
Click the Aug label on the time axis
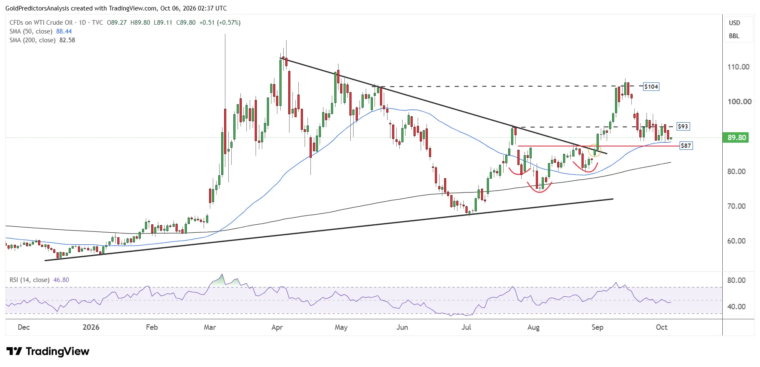pos(533,327)
